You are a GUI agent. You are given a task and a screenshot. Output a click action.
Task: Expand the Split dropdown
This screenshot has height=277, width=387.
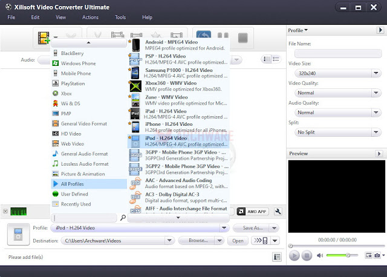(x=376, y=132)
